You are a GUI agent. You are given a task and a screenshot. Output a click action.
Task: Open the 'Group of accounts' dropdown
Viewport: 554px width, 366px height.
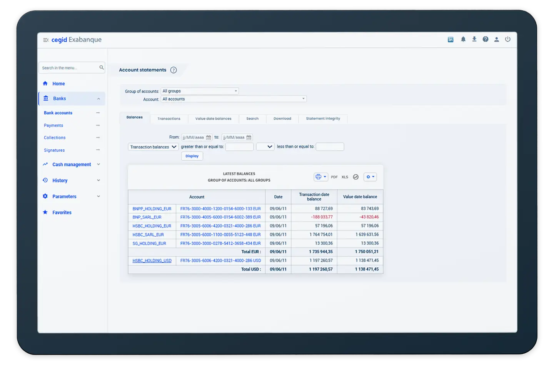coord(200,91)
